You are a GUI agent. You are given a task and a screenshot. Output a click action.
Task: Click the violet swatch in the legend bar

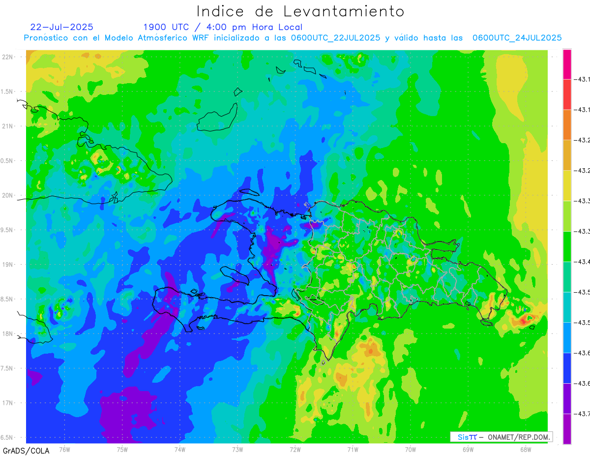point(567,398)
